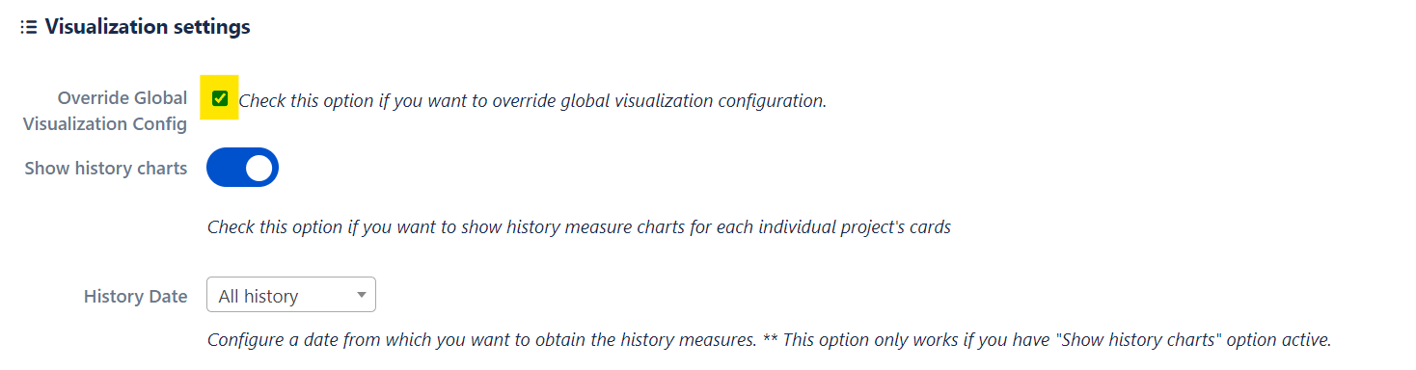This screenshot has height=370, width=1416.
Task: Click the yellow highlight around the checkbox
Action: point(220,97)
